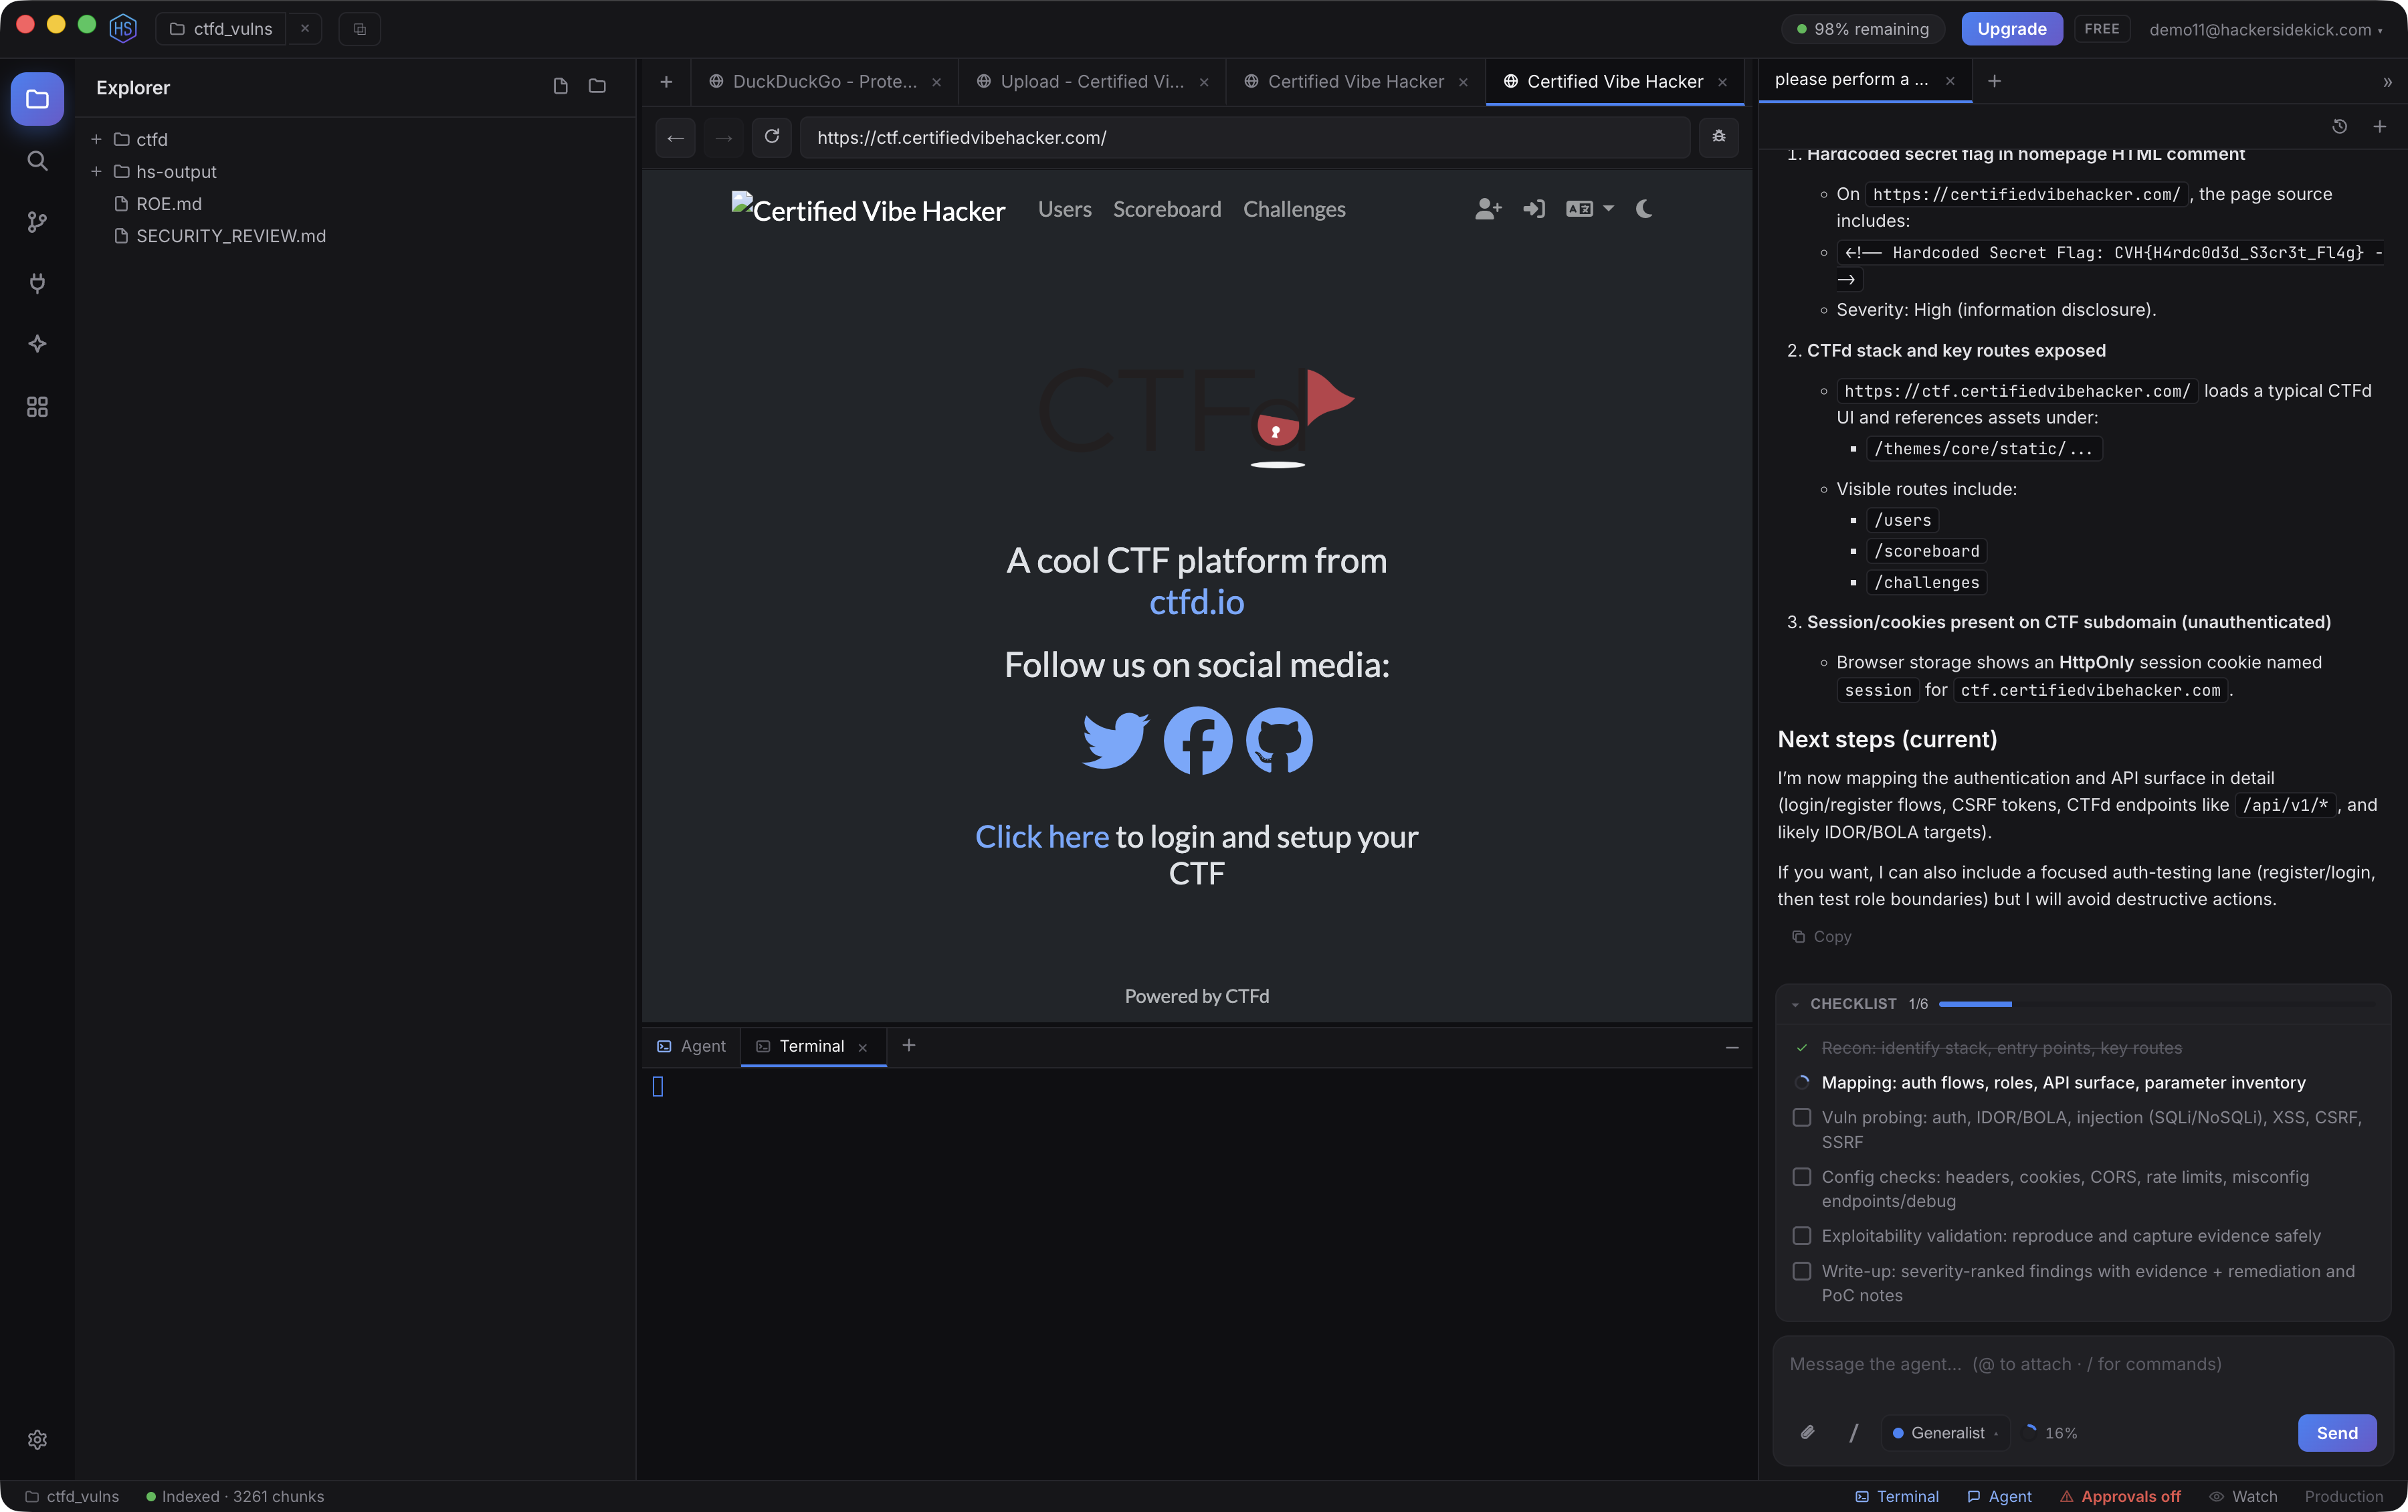
Task: Open the Twitter social icon
Action: tap(1116, 741)
